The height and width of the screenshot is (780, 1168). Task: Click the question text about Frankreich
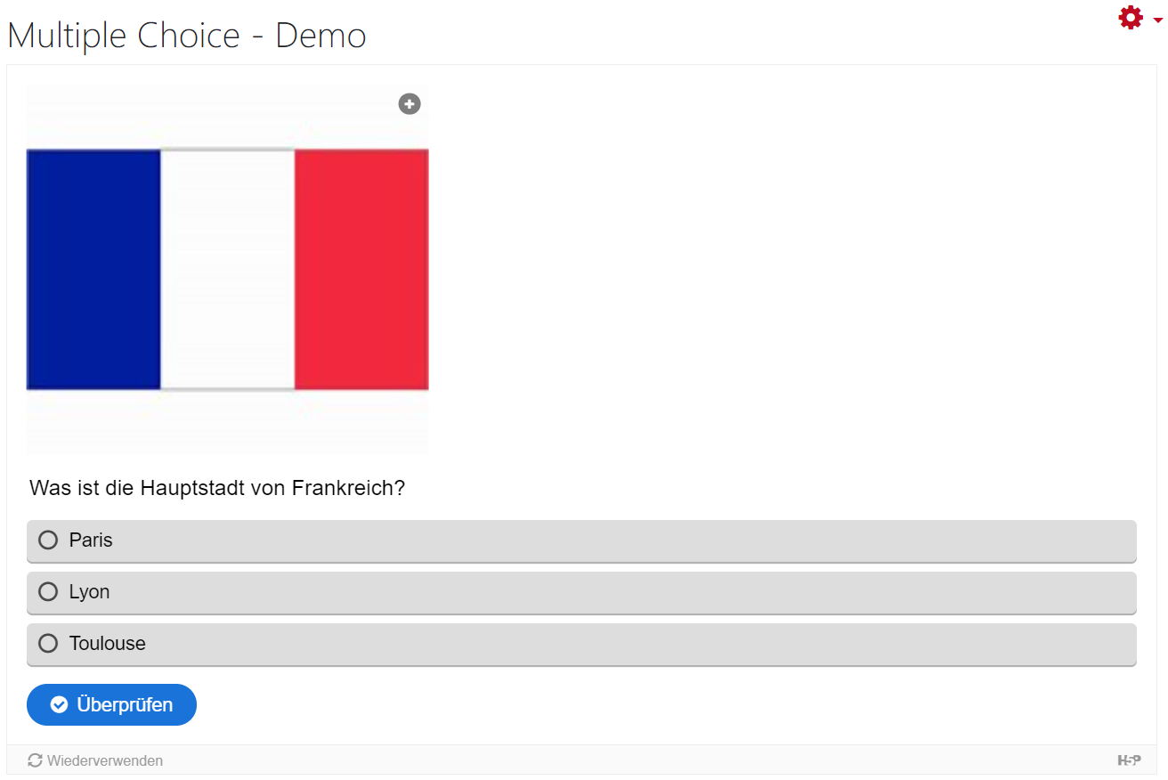pos(217,488)
